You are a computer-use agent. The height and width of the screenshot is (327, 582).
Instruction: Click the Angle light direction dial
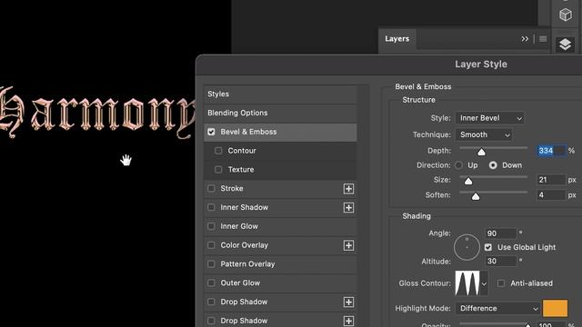click(467, 247)
